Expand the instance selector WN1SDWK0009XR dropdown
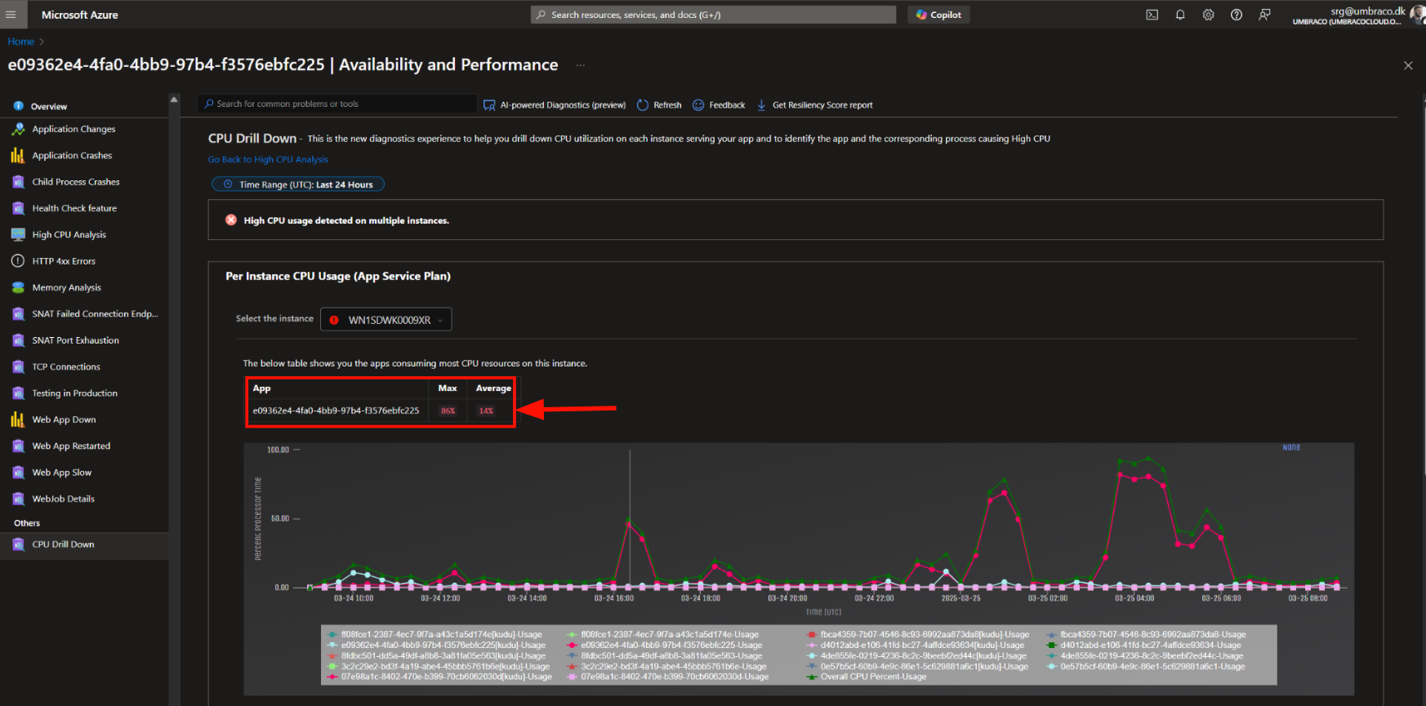 386,320
